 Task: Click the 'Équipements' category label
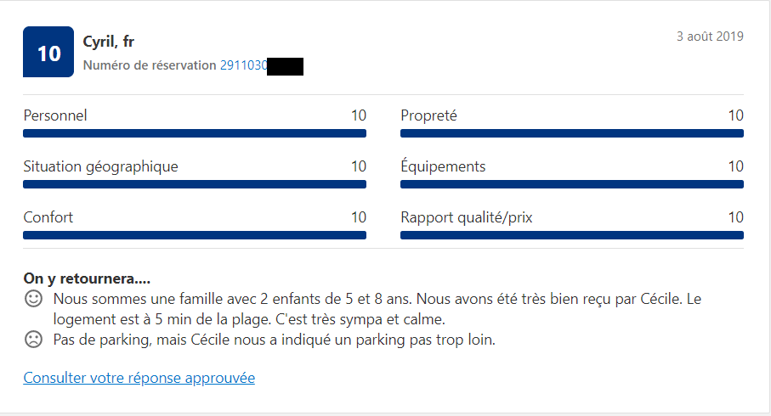pyautogui.click(x=443, y=166)
